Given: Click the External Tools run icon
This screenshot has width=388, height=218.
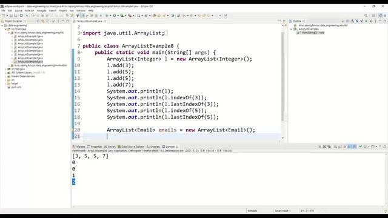Looking at the screenshot, I should tap(130, 16).
